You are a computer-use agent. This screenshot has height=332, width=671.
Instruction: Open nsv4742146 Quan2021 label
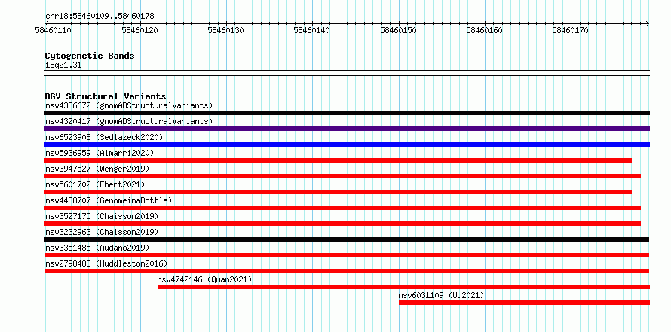pos(204,279)
